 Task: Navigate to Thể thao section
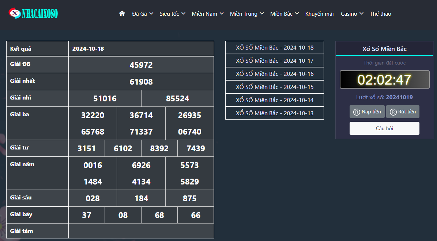(x=380, y=14)
